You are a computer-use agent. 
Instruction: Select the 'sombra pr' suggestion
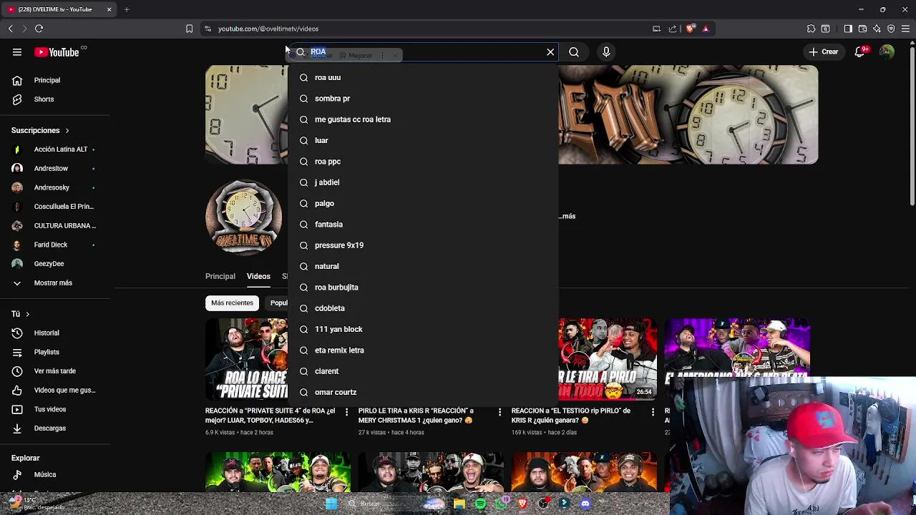tap(423, 98)
